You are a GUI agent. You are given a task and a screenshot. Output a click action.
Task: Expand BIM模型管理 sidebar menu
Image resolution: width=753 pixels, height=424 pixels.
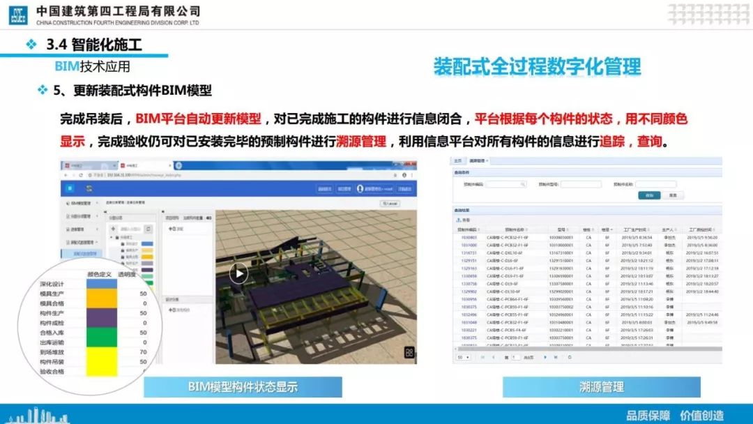click(81, 203)
